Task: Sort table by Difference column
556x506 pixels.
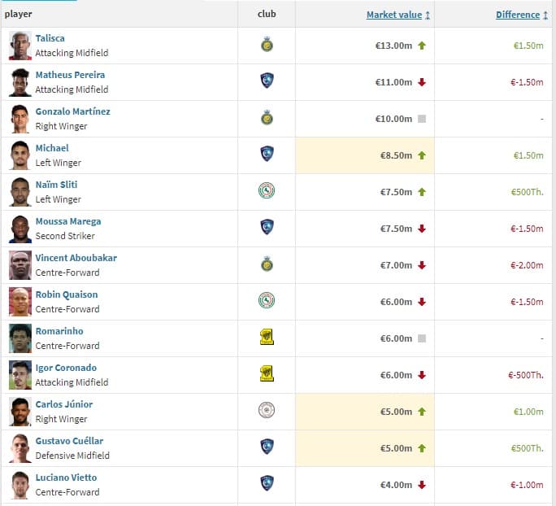Action: (x=519, y=15)
